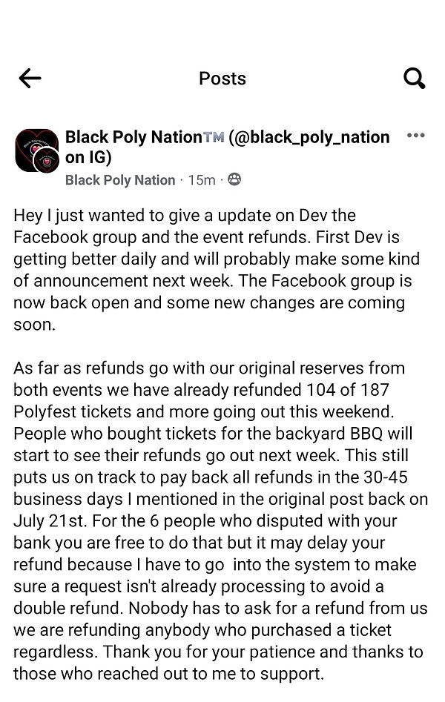445x702 pixels.
Task: Tap the first paragraph about Dev's update
Action: (x=217, y=270)
